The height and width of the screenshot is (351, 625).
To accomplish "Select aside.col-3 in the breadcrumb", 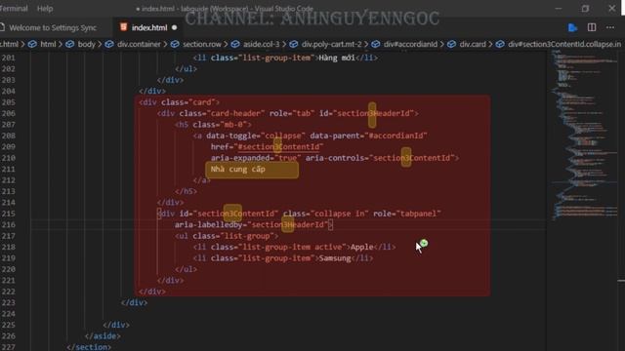I will (262, 44).
